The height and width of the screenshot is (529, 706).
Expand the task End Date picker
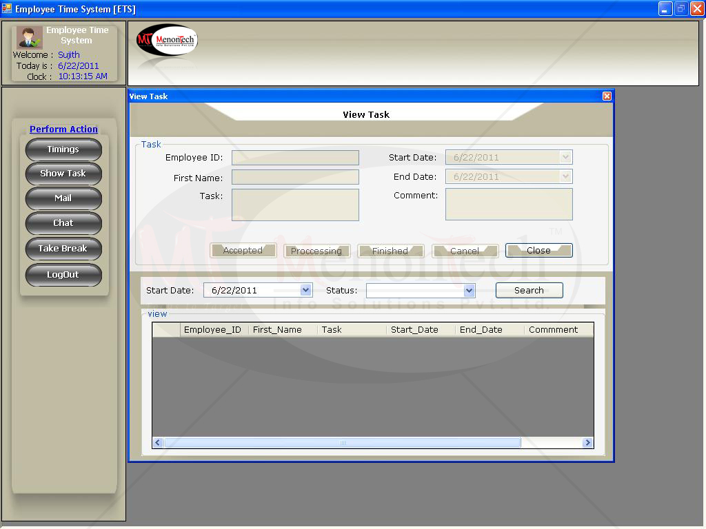pos(566,177)
